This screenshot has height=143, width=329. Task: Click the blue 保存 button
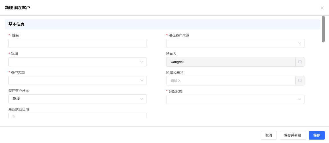316,135
